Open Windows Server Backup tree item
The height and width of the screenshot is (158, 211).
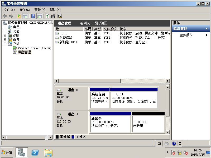point(35,48)
